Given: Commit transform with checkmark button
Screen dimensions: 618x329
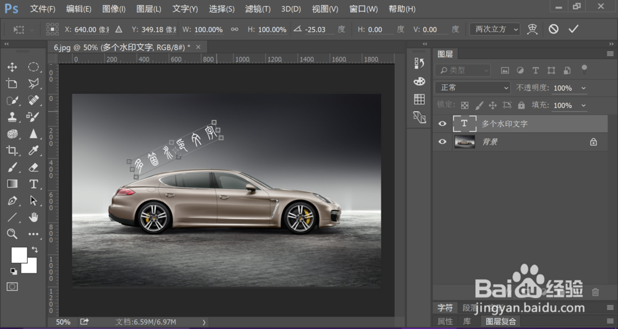Looking at the screenshot, I should [574, 29].
